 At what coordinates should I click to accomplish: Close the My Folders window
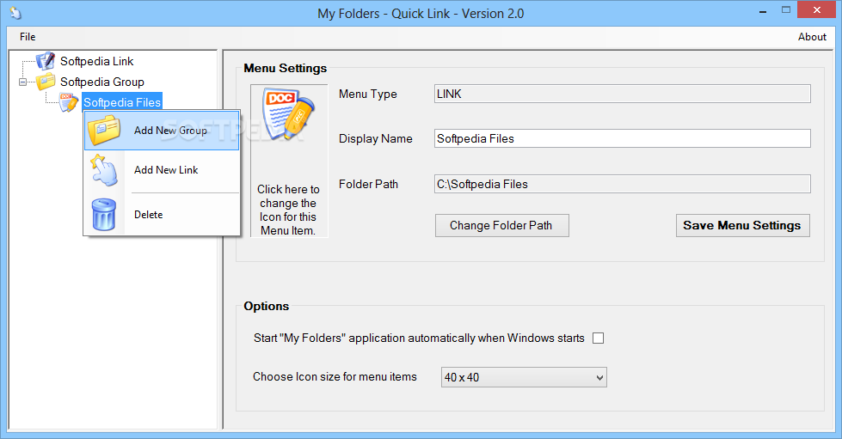click(817, 10)
